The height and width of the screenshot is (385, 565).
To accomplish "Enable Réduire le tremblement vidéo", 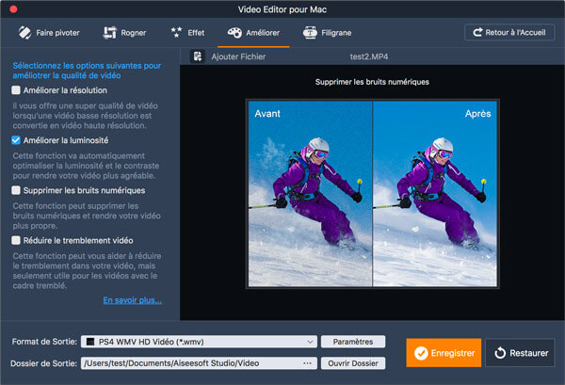I will tap(16, 240).
